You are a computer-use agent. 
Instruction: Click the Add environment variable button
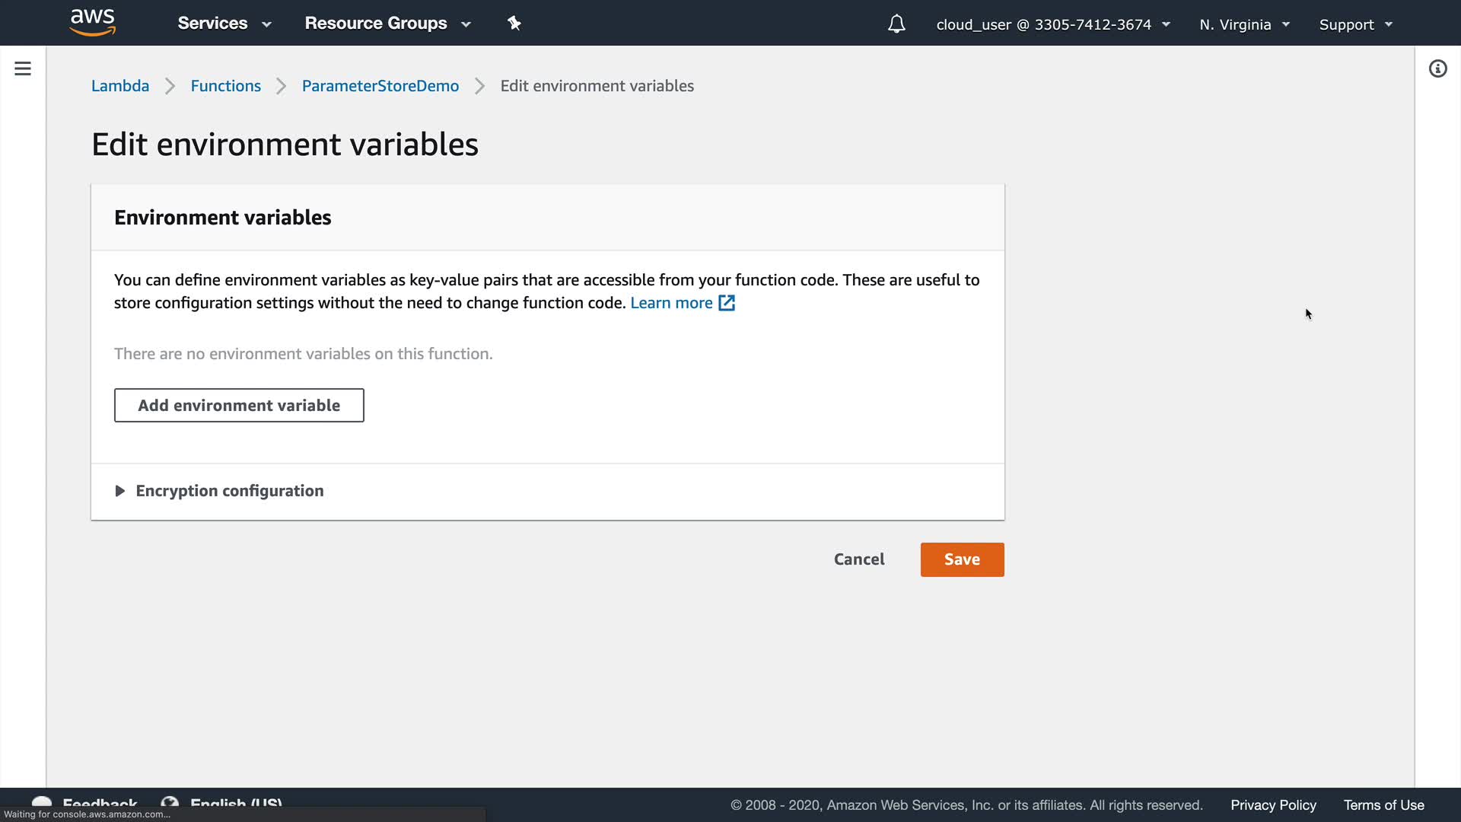(x=239, y=406)
